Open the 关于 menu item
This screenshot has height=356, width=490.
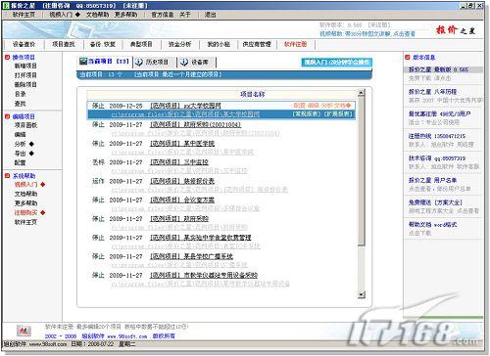[x=185, y=15]
